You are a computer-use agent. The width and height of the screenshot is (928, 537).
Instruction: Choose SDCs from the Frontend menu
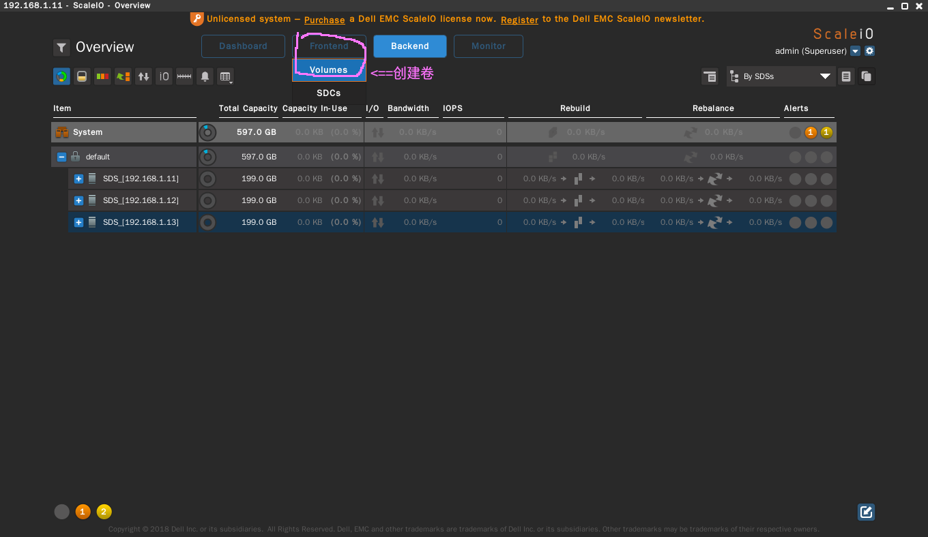click(329, 93)
